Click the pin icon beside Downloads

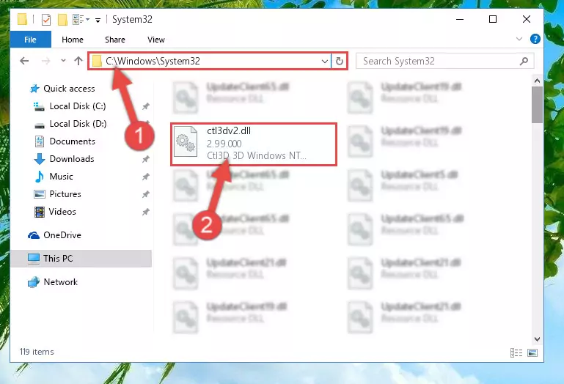(x=146, y=159)
